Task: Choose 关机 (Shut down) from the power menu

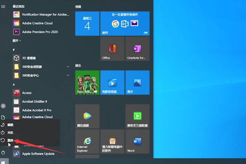Action: [30, 133]
